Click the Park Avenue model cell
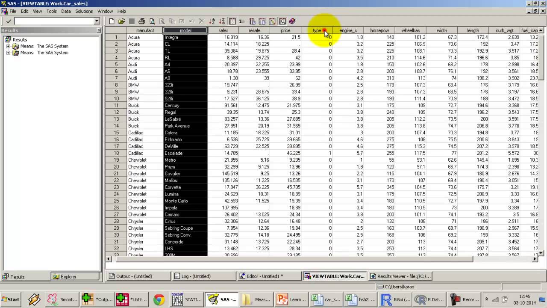This screenshot has width=547, height=308. tap(185, 126)
